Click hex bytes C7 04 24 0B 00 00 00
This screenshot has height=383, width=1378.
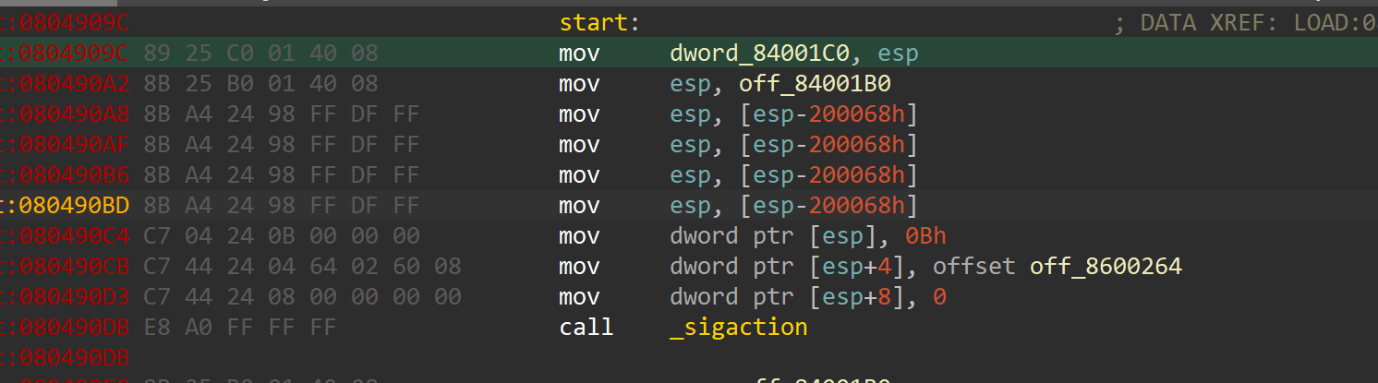tap(281, 236)
